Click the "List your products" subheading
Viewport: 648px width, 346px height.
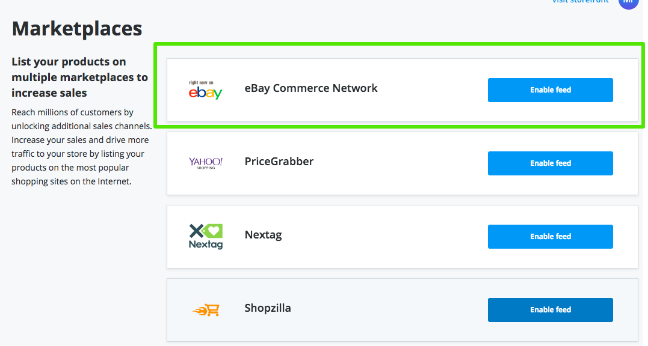pos(79,77)
